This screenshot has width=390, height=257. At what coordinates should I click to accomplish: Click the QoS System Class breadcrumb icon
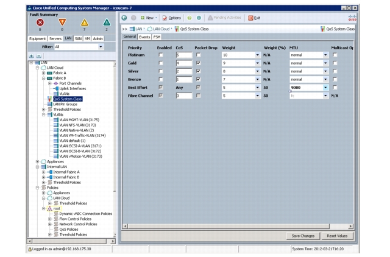point(177,29)
